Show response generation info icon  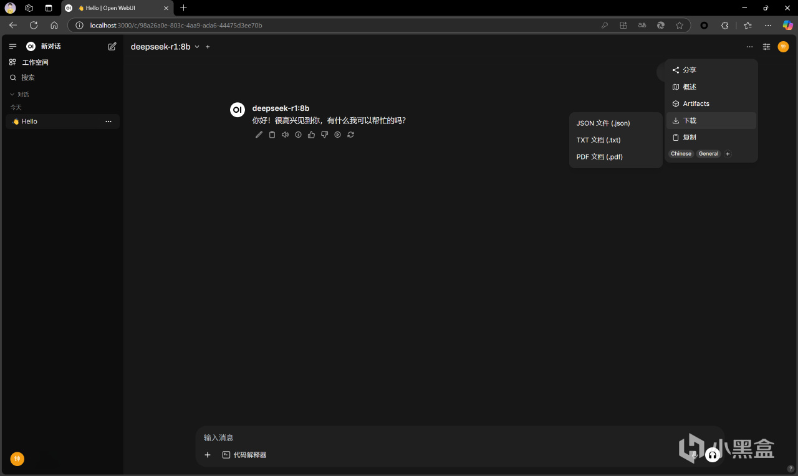[x=298, y=135]
